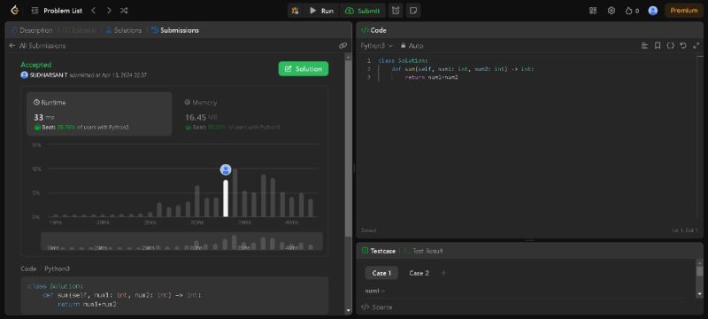Submit the solution
The width and height of the screenshot is (708, 319).
[363, 11]
